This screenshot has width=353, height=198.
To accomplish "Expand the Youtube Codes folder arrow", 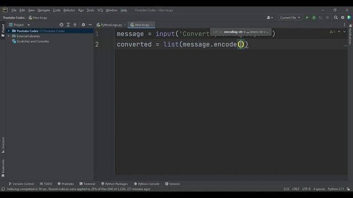I will (9, 31).
